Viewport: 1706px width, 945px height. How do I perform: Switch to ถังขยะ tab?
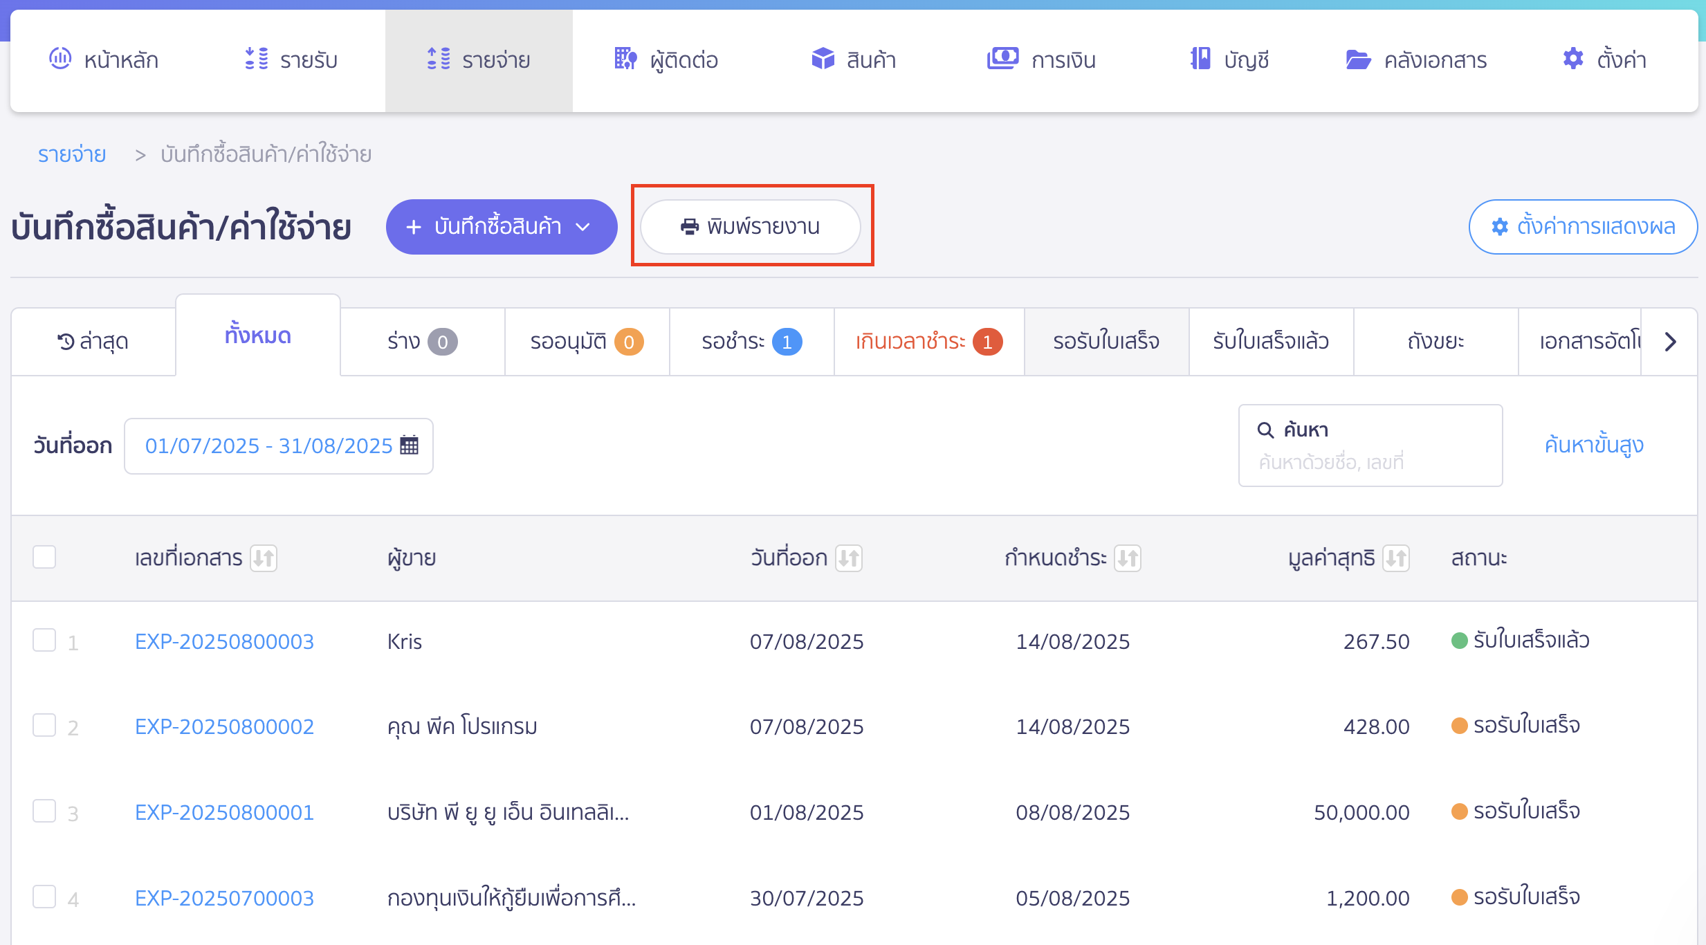tap(1436, 342)
